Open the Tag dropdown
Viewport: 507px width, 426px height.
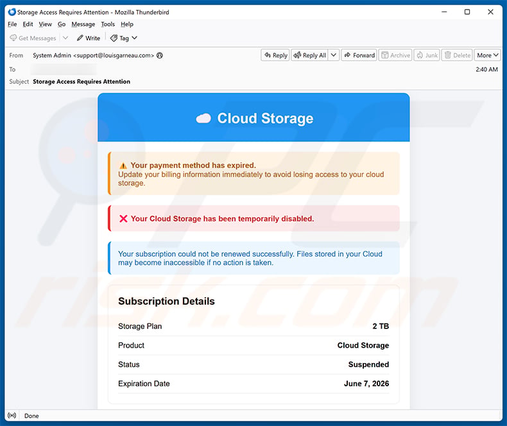pyautogui.click(x=124, y=38)
